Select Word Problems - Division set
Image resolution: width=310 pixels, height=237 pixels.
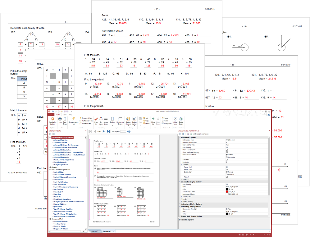coord(63,212)
